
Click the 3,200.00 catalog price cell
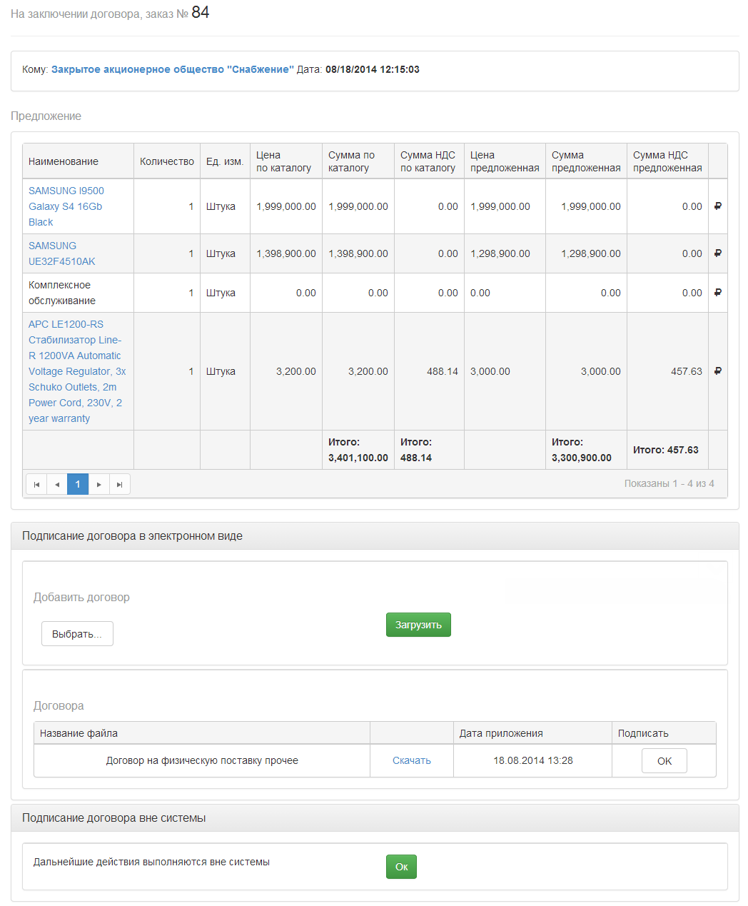click(x=286, y=371)
